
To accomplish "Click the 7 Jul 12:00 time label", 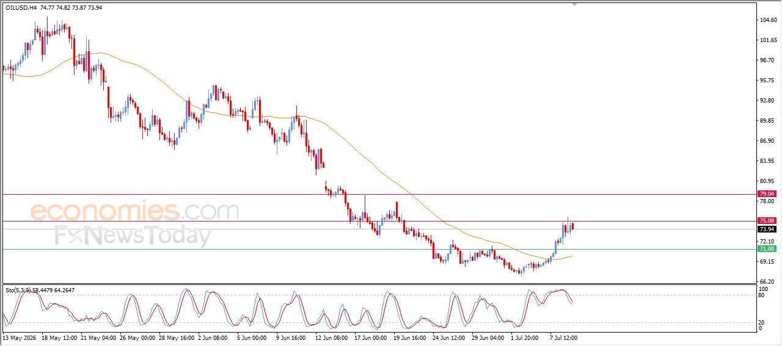I will [x=563, y=337].
